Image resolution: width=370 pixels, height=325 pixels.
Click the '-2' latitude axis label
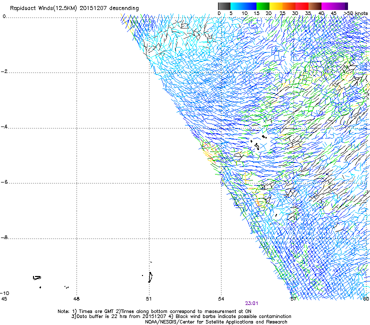coord(4,71)
